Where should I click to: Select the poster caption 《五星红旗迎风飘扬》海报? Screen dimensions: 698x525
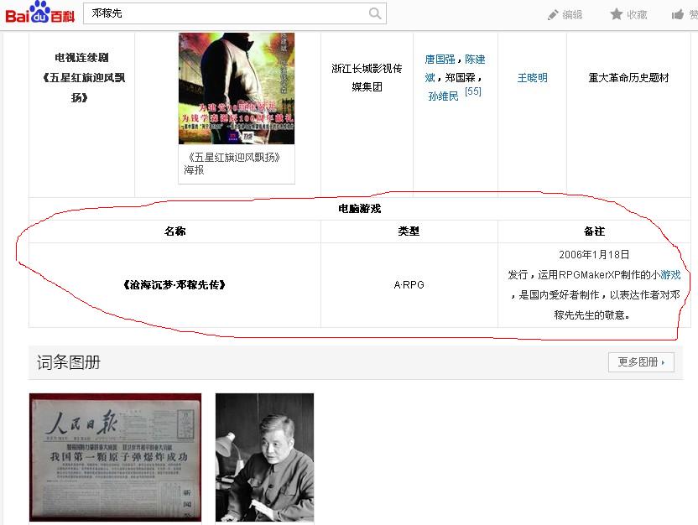pyautogui.click(x=232, y=164)
